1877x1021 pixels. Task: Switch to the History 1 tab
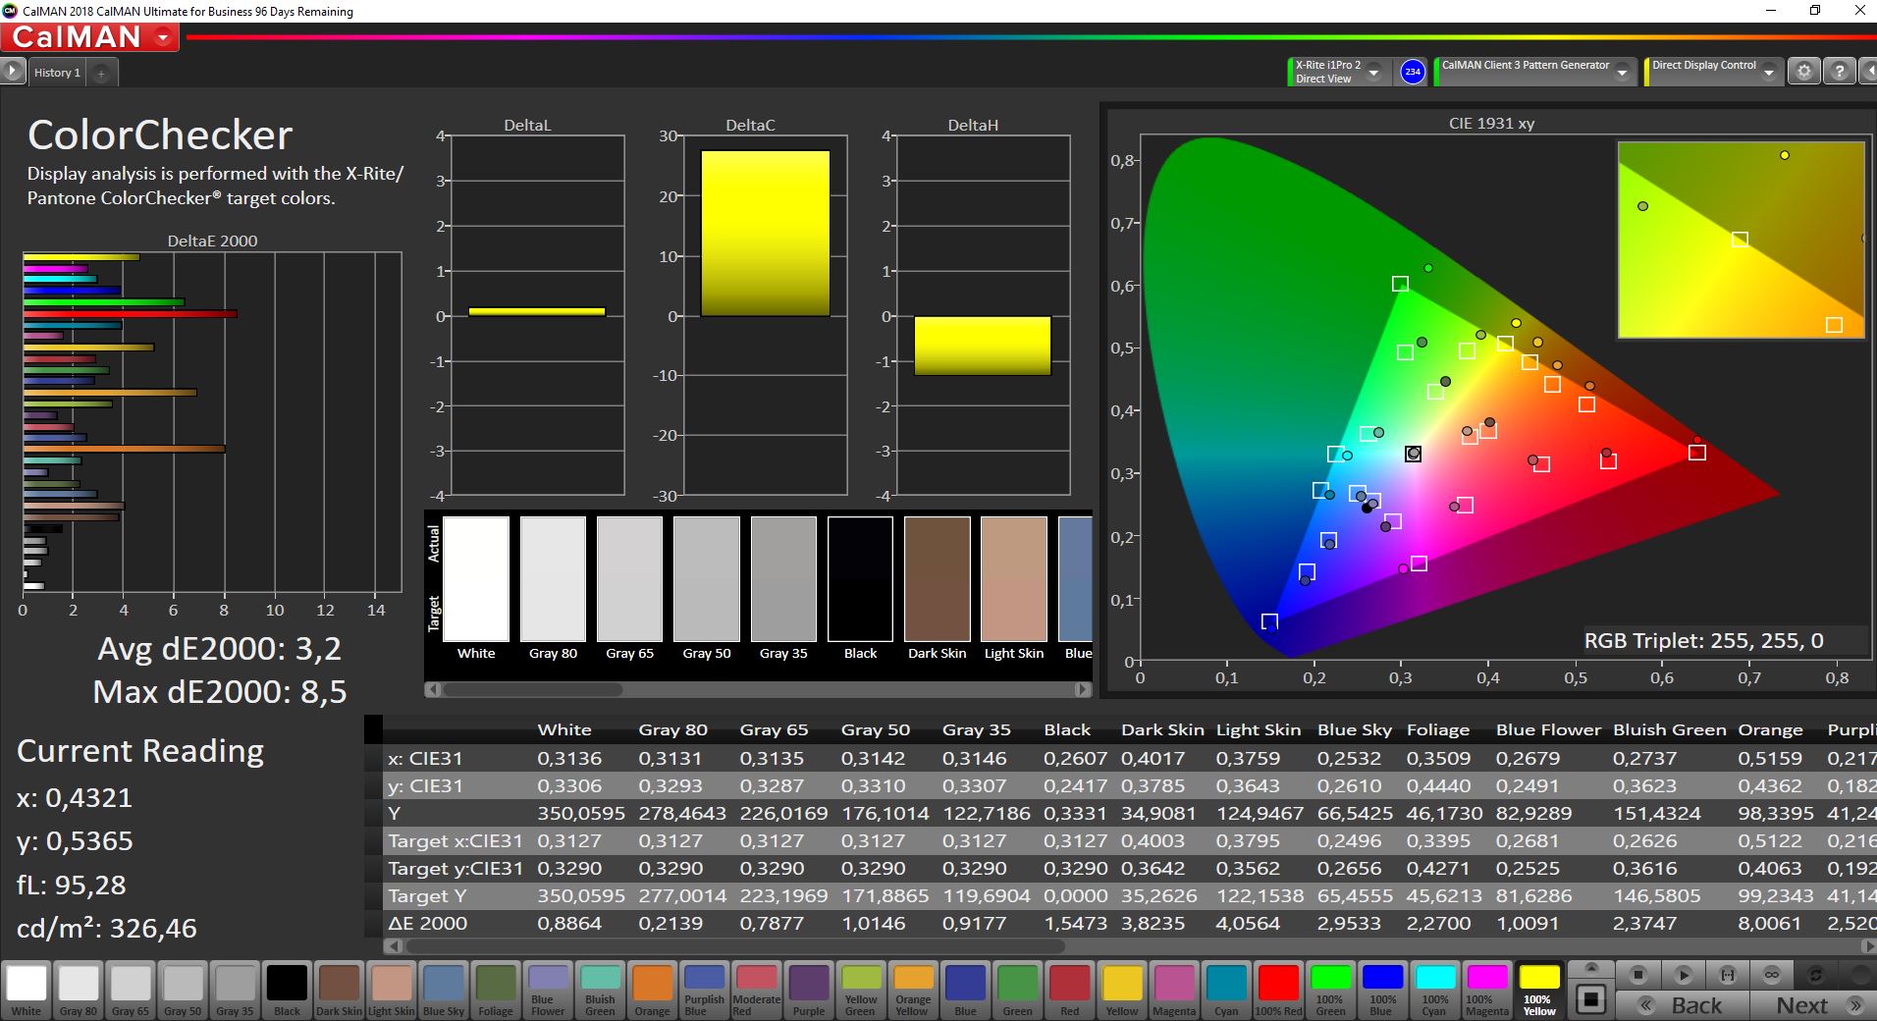[x=57, y=73]
